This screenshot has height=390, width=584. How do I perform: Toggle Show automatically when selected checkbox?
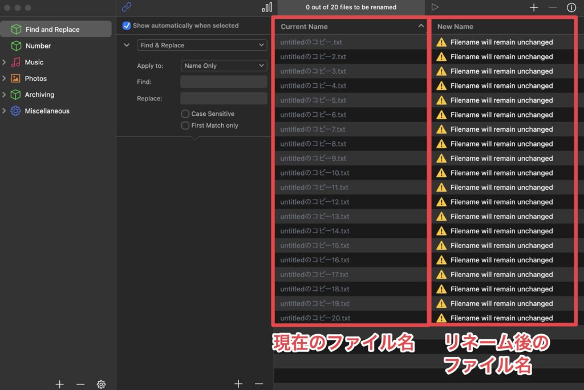(x=127, y=26)
